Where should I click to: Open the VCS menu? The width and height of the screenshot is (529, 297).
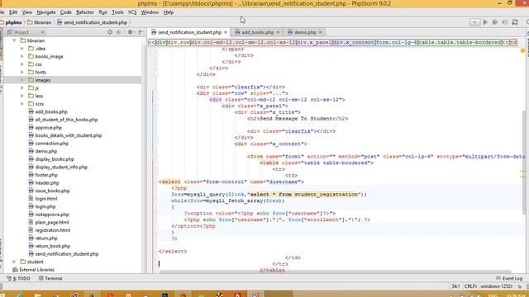[132, 12]
